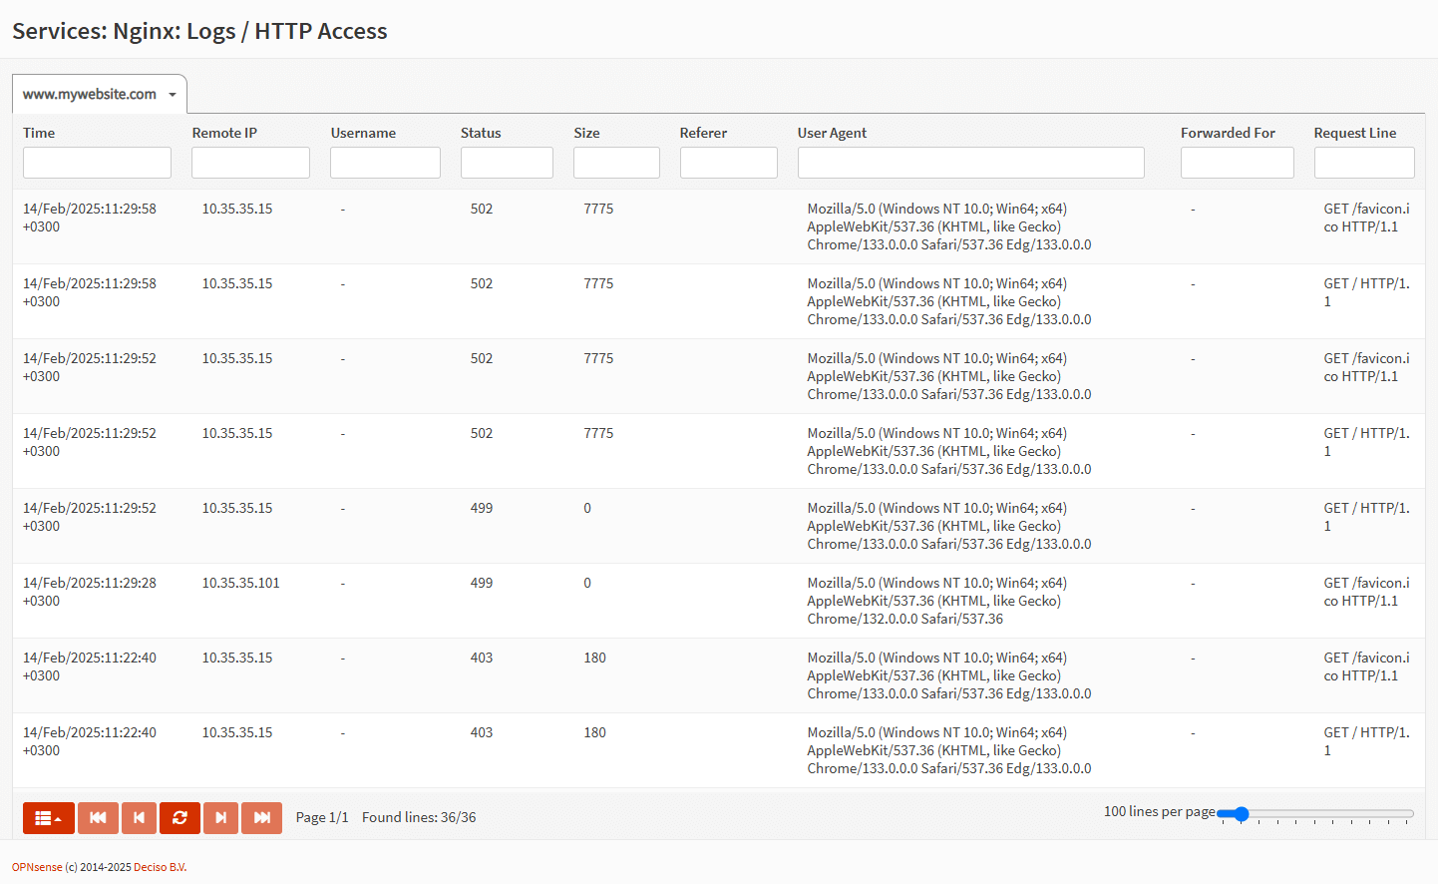The image size is (1438, 884).
Task: Jump to the first page of logs
Action: pyautogui.click(x=98, y=817)
